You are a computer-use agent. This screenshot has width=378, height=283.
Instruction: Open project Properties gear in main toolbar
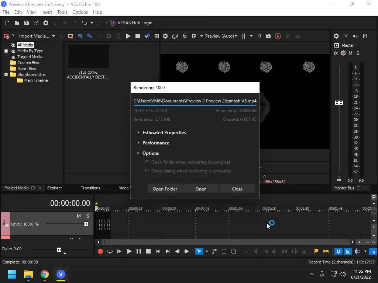45,23
